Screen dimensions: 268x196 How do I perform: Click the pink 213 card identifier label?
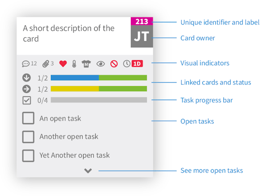pyautogui.click(x=142, y=21)
